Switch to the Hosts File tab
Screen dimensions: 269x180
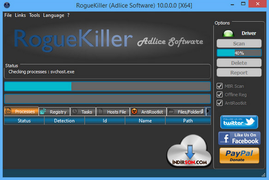coord(113,112)
